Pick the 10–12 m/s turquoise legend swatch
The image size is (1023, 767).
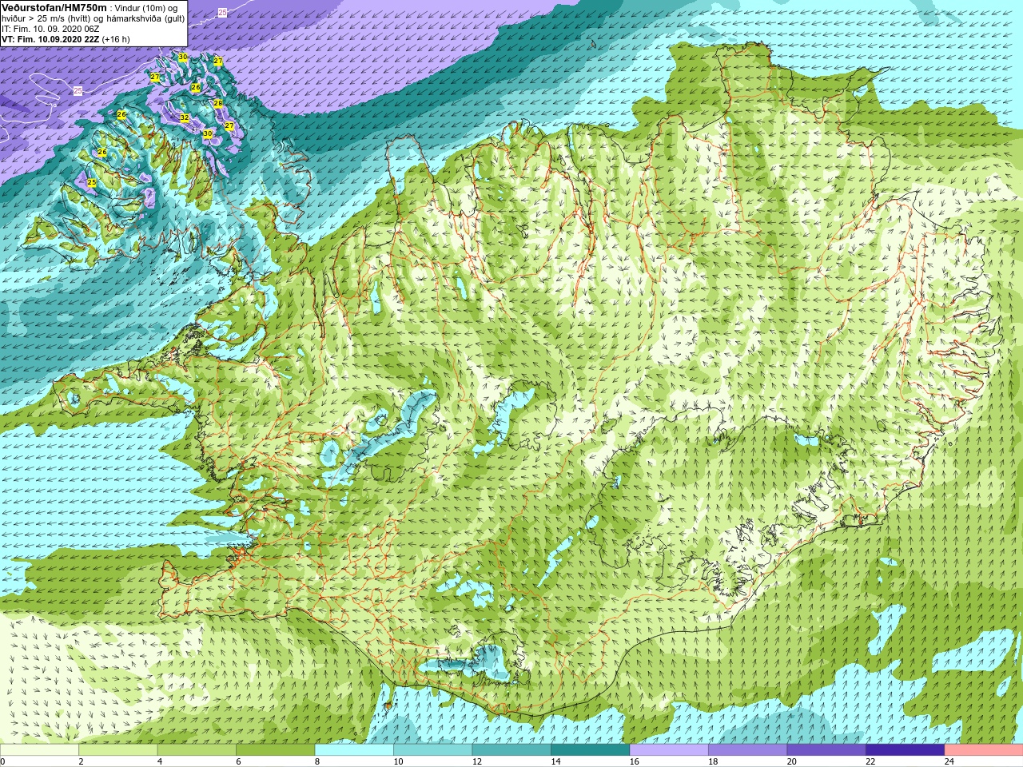point(433,750)
